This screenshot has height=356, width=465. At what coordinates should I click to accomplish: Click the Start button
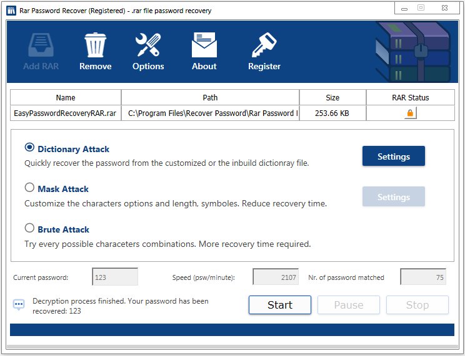click(279, 305)
